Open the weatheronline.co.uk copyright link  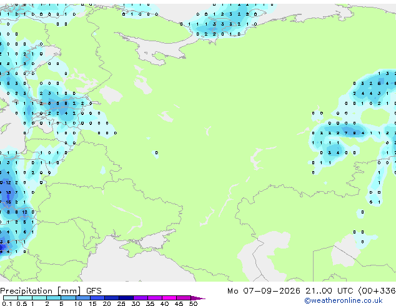point(343,300)
